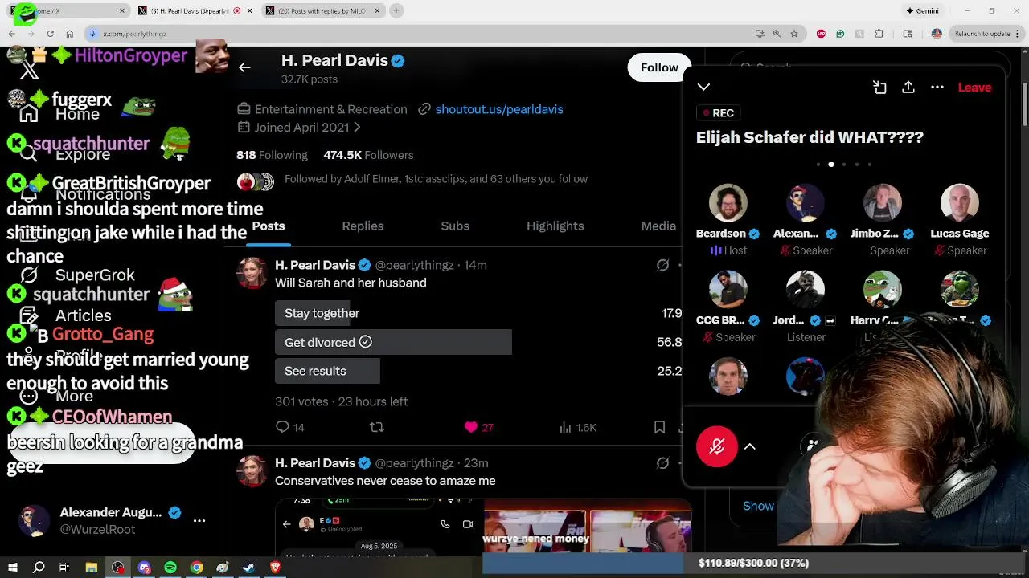The height and width of the screenshot is (578, 1029).
Task: Open the 474.5K Followers list
Action: coord(368,155)
